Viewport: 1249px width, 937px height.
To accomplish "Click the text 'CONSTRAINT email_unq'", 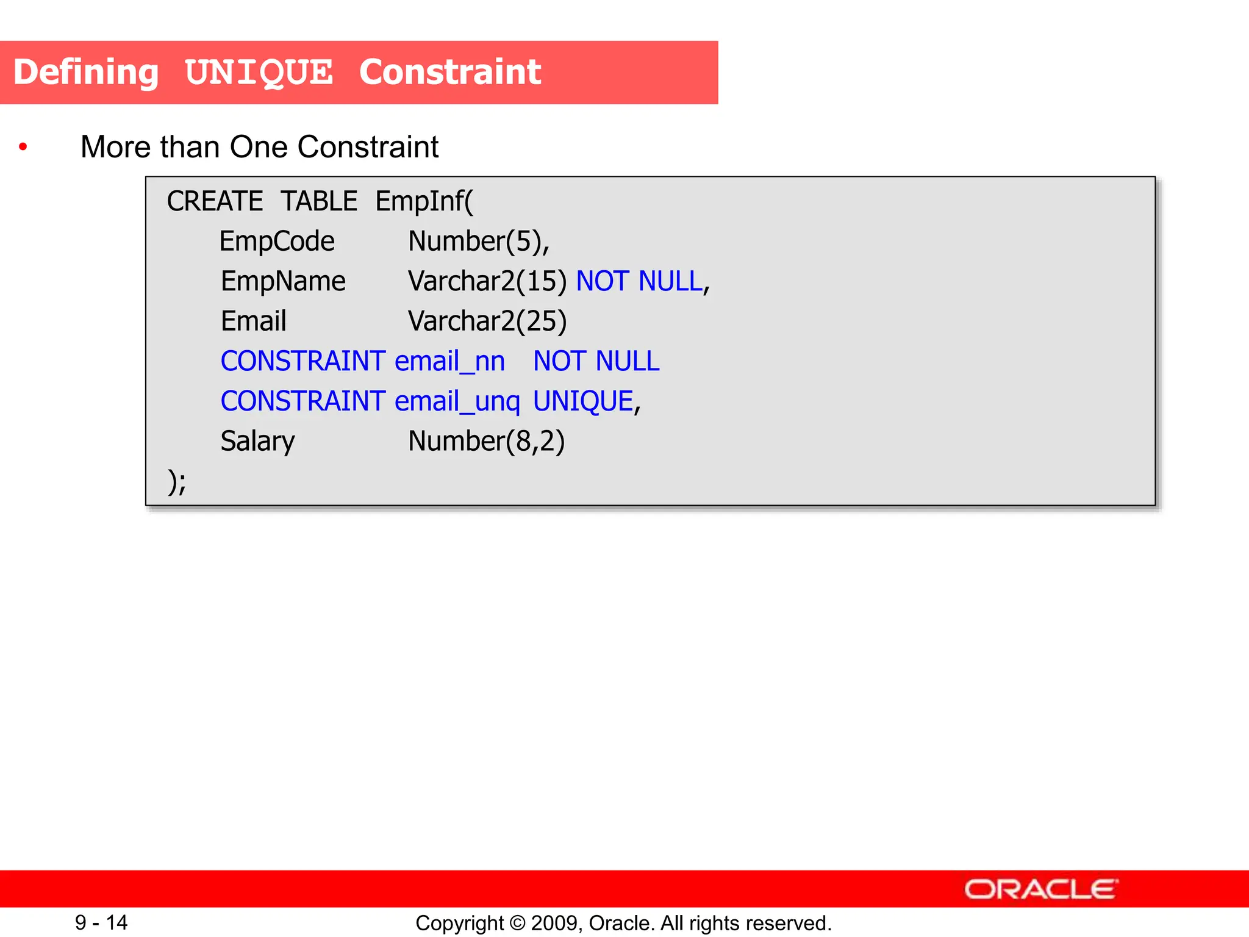I will 370,401.
